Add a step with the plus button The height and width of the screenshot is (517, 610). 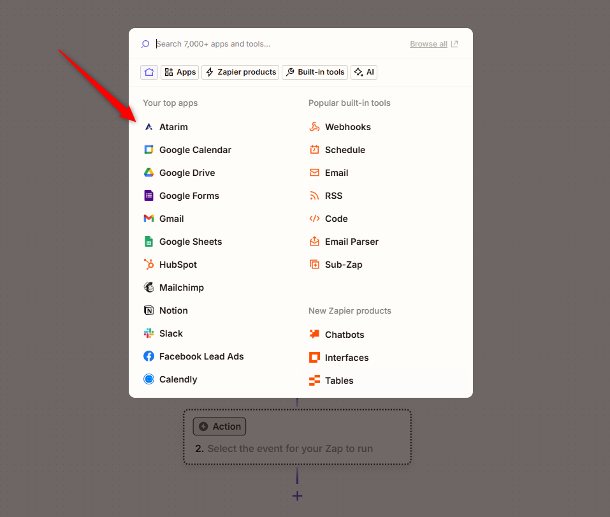[297, 496]
